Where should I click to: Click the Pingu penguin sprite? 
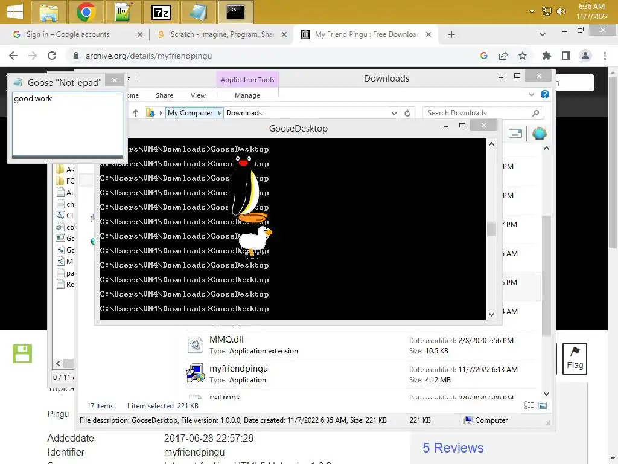(247, 188)
